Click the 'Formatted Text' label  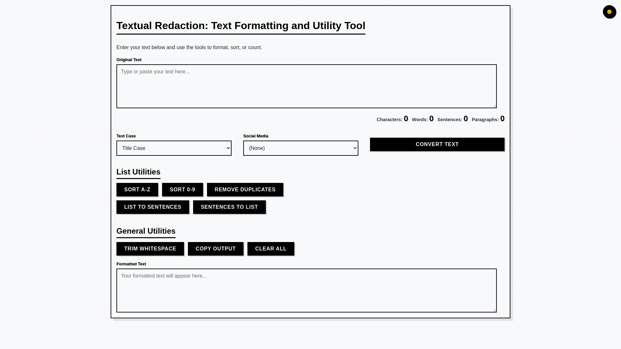[131, 264]
